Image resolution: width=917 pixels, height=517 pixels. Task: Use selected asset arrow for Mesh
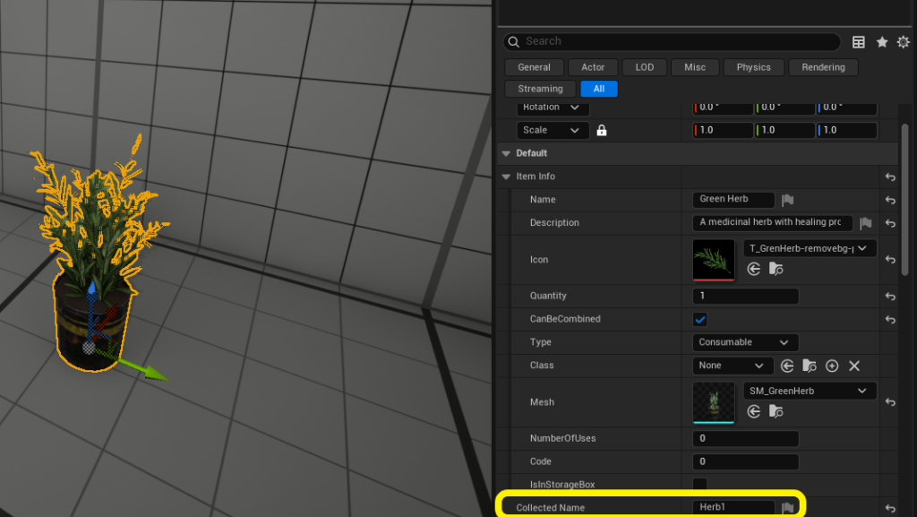pyautogui.click(x=754, y=411)
